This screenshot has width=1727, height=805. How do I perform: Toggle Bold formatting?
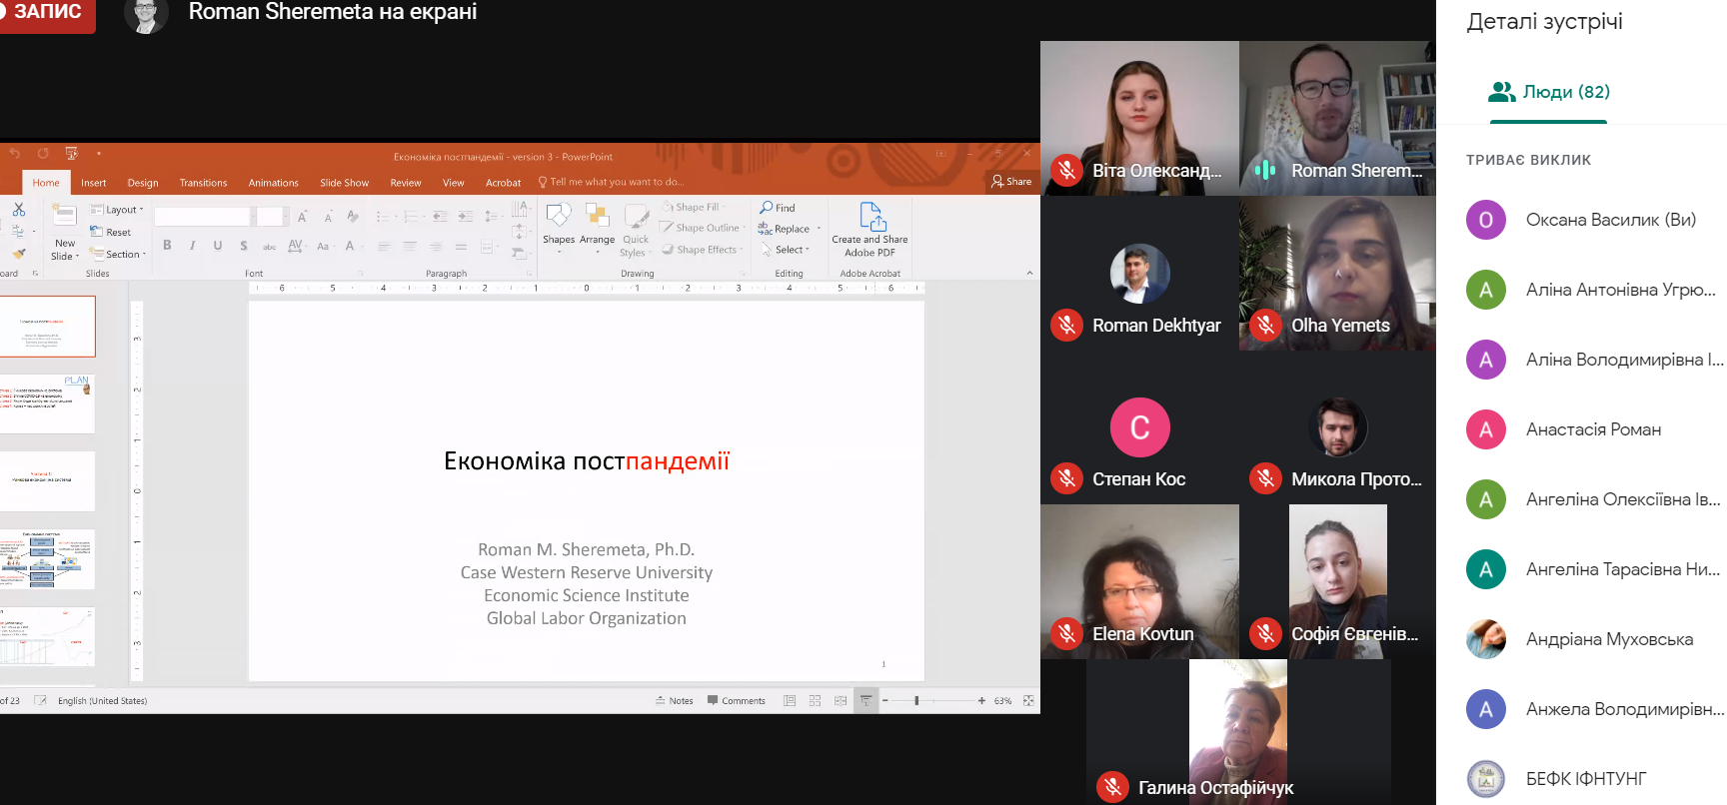click(x=167, y=246)
